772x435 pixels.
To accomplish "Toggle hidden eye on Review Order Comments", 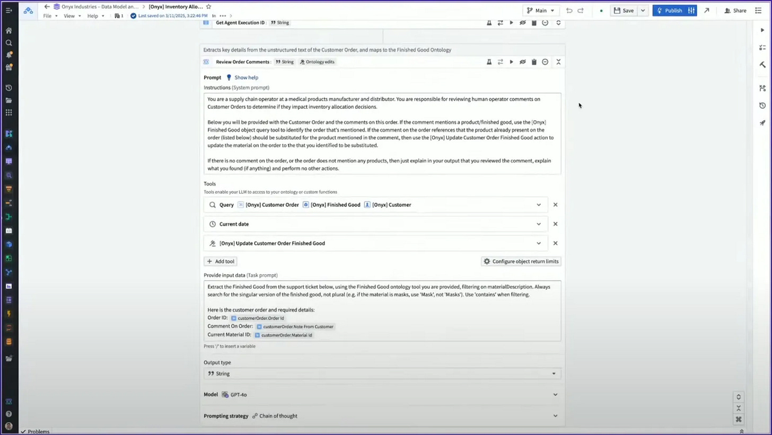I will click(522, 62).
